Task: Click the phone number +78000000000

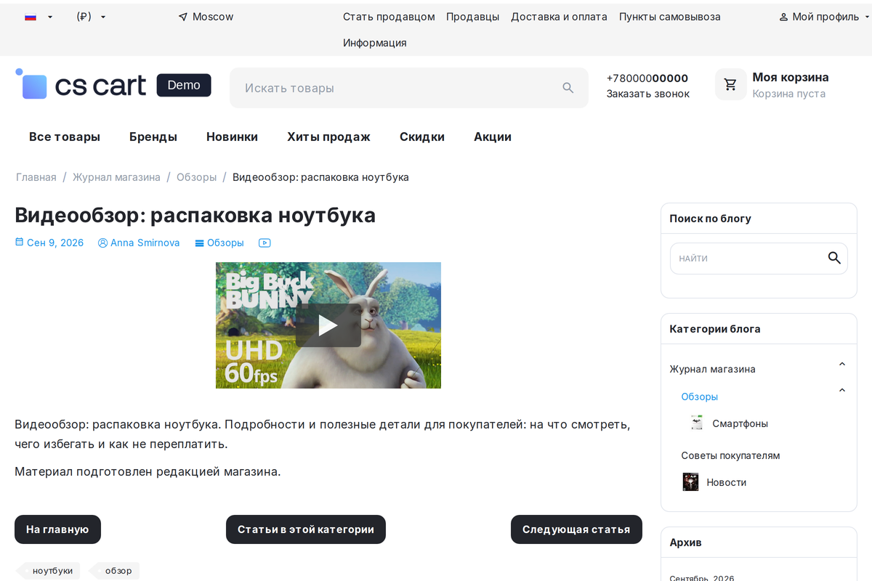Action: point(647,78)
